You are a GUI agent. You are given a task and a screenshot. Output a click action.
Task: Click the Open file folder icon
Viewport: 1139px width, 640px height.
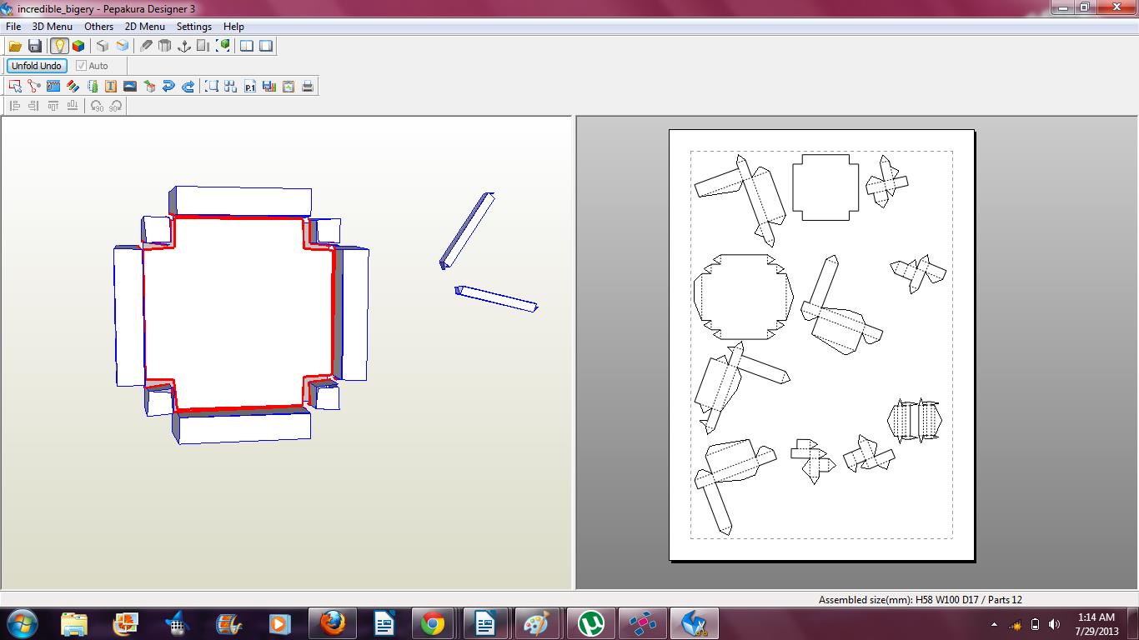[x=15, y=46]
